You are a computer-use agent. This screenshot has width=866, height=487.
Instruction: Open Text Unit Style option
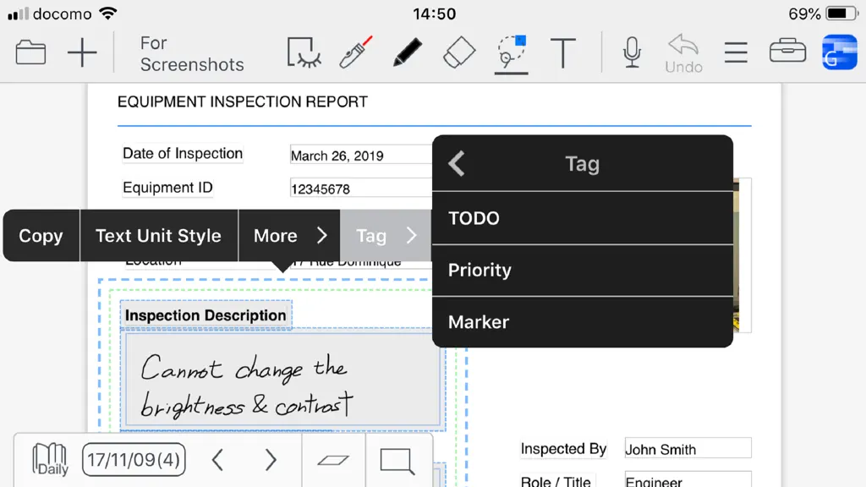coord(158,236)
